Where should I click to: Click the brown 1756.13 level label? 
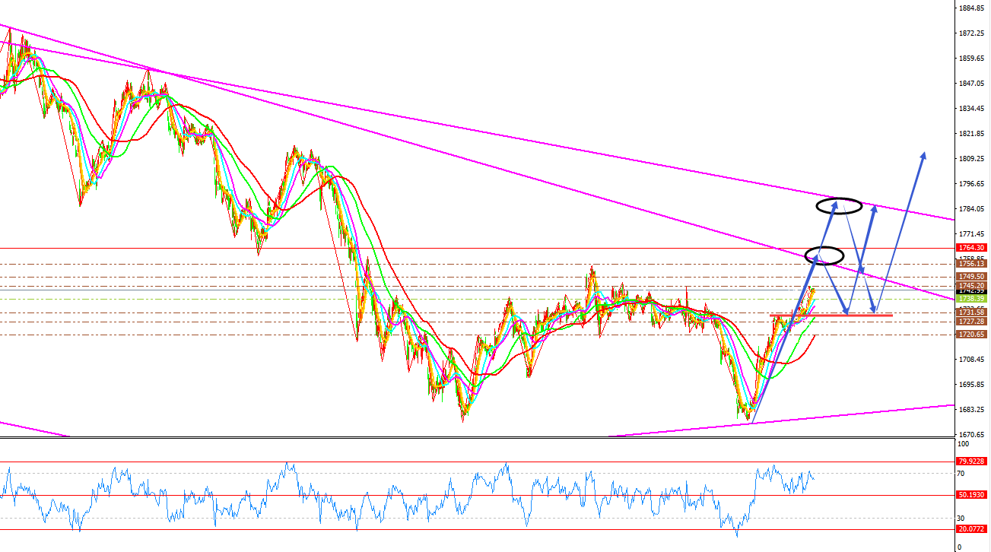point(971,264)
